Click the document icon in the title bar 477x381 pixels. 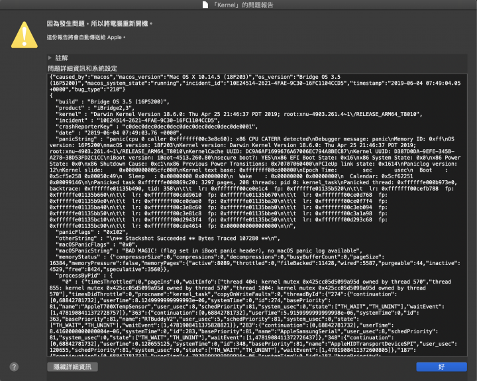pos(205,5)
